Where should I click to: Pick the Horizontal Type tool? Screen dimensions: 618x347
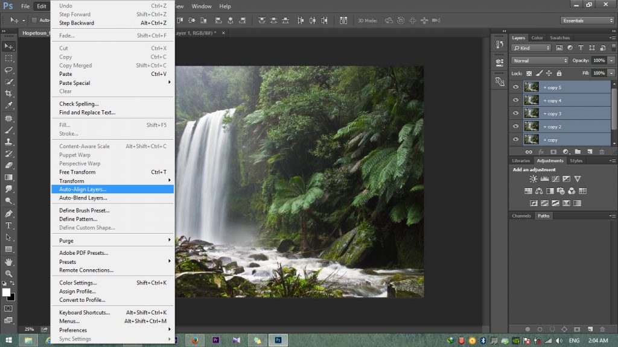[x=9, y=225]
